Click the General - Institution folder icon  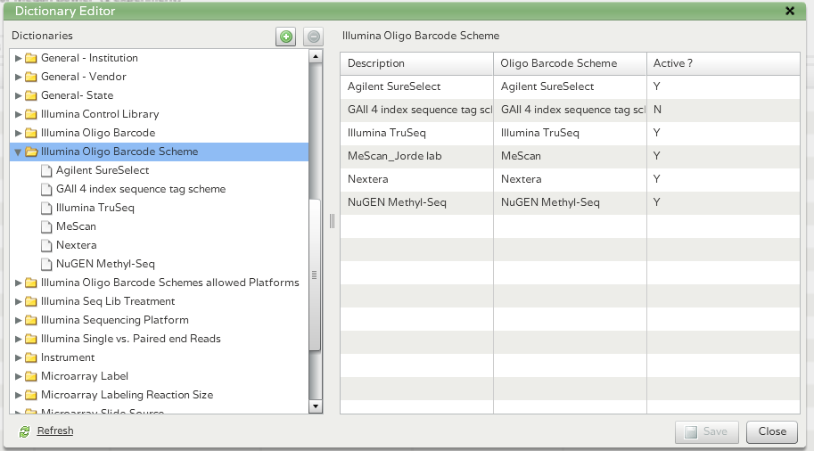[x=31, y=58]
